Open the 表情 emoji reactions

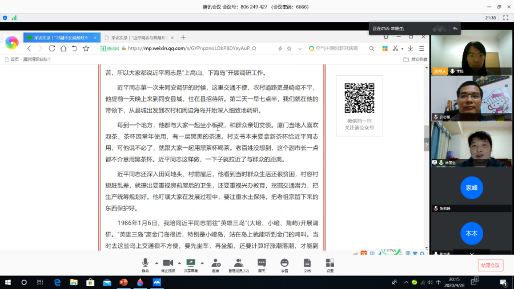click(x=284, y=264)
